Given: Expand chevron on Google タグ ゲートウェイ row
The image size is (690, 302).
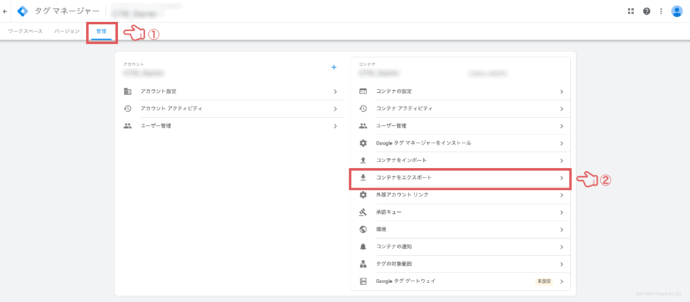Looking at the screenshot, I should tap(561, 281).
